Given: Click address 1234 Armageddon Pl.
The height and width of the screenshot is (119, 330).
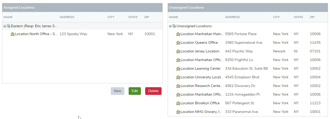Looking at the screenshot, I should (x=243, y=95).
